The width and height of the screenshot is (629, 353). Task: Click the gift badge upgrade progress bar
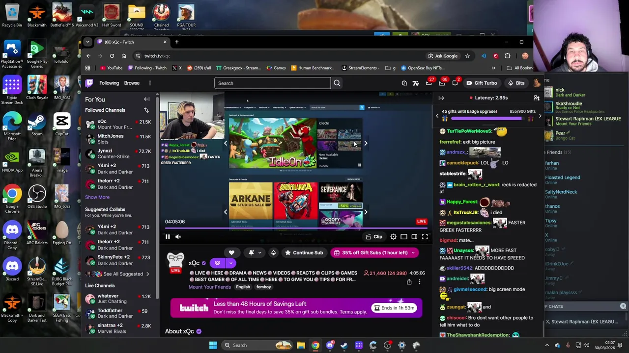click(488, 119)
